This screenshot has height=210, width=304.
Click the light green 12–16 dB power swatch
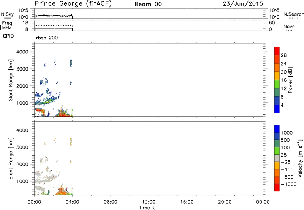[277, 84]
